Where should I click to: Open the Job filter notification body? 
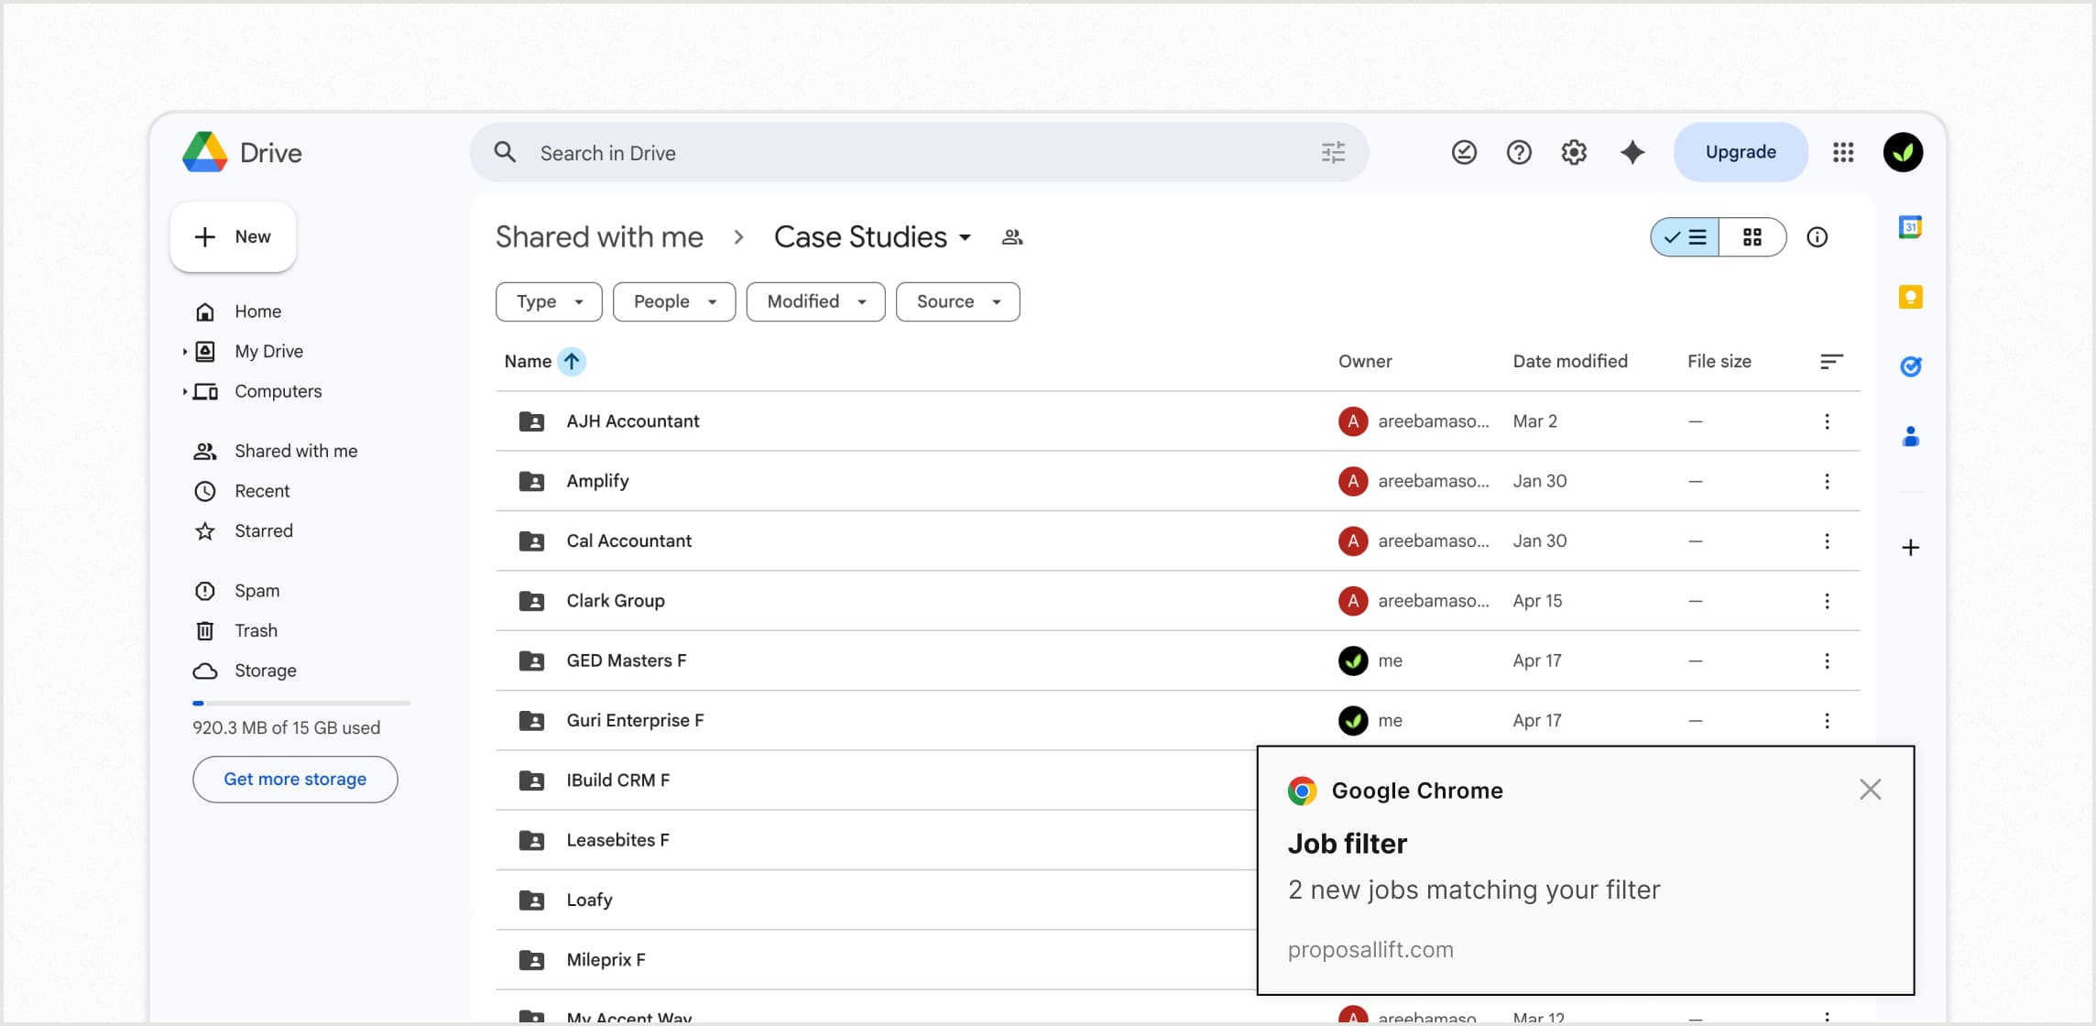[1586, 870]
